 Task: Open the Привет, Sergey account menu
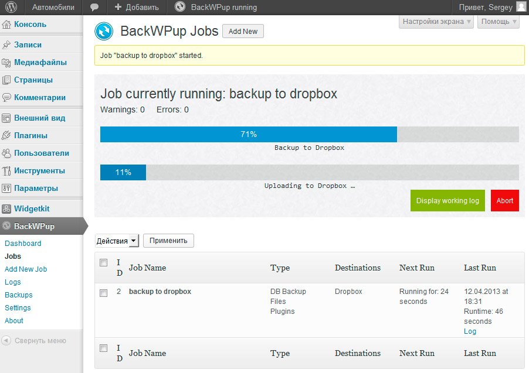click(x=492, y=7)
